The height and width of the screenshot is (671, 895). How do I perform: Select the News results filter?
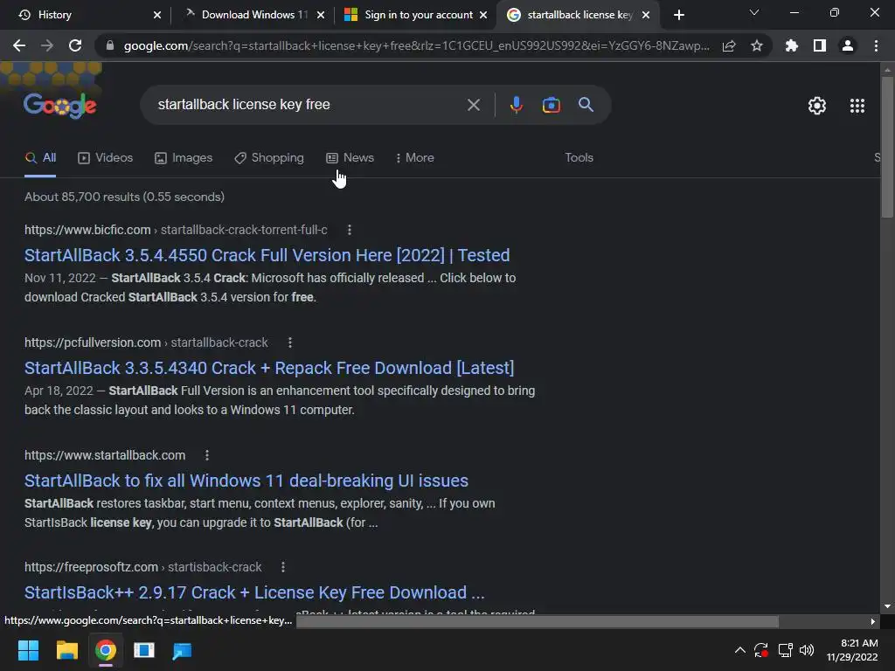350,158
